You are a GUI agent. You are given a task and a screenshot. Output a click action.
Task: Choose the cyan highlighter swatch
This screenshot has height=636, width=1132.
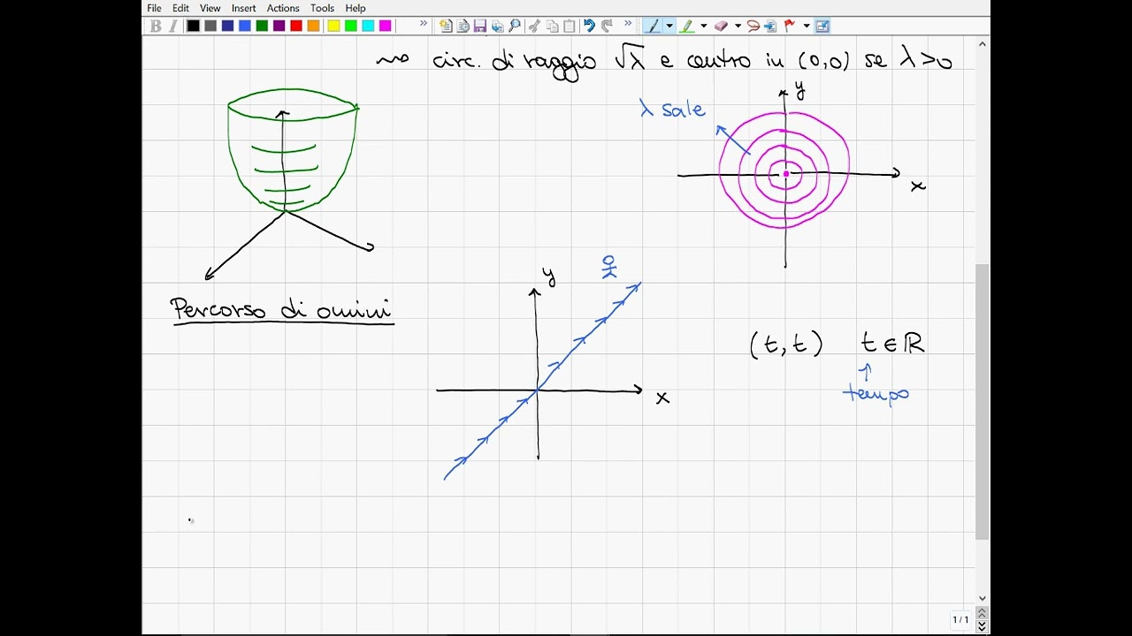point(368,26)
